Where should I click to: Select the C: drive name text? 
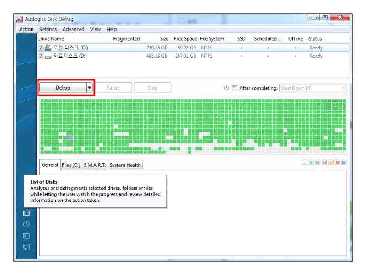pos(70,48)
